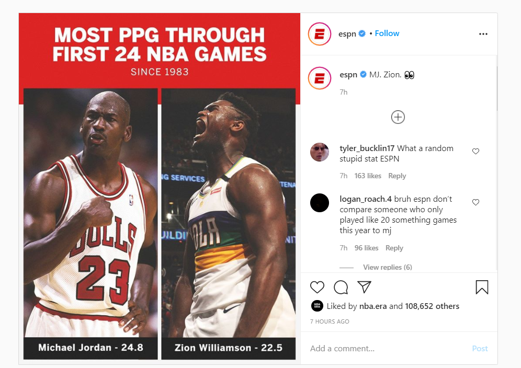Save post using bookmark icon
The image size is (521, 368).
(482, 287)
